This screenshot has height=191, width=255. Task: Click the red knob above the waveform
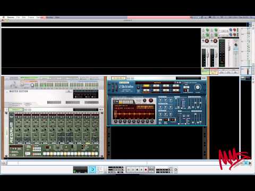point(151,100)
